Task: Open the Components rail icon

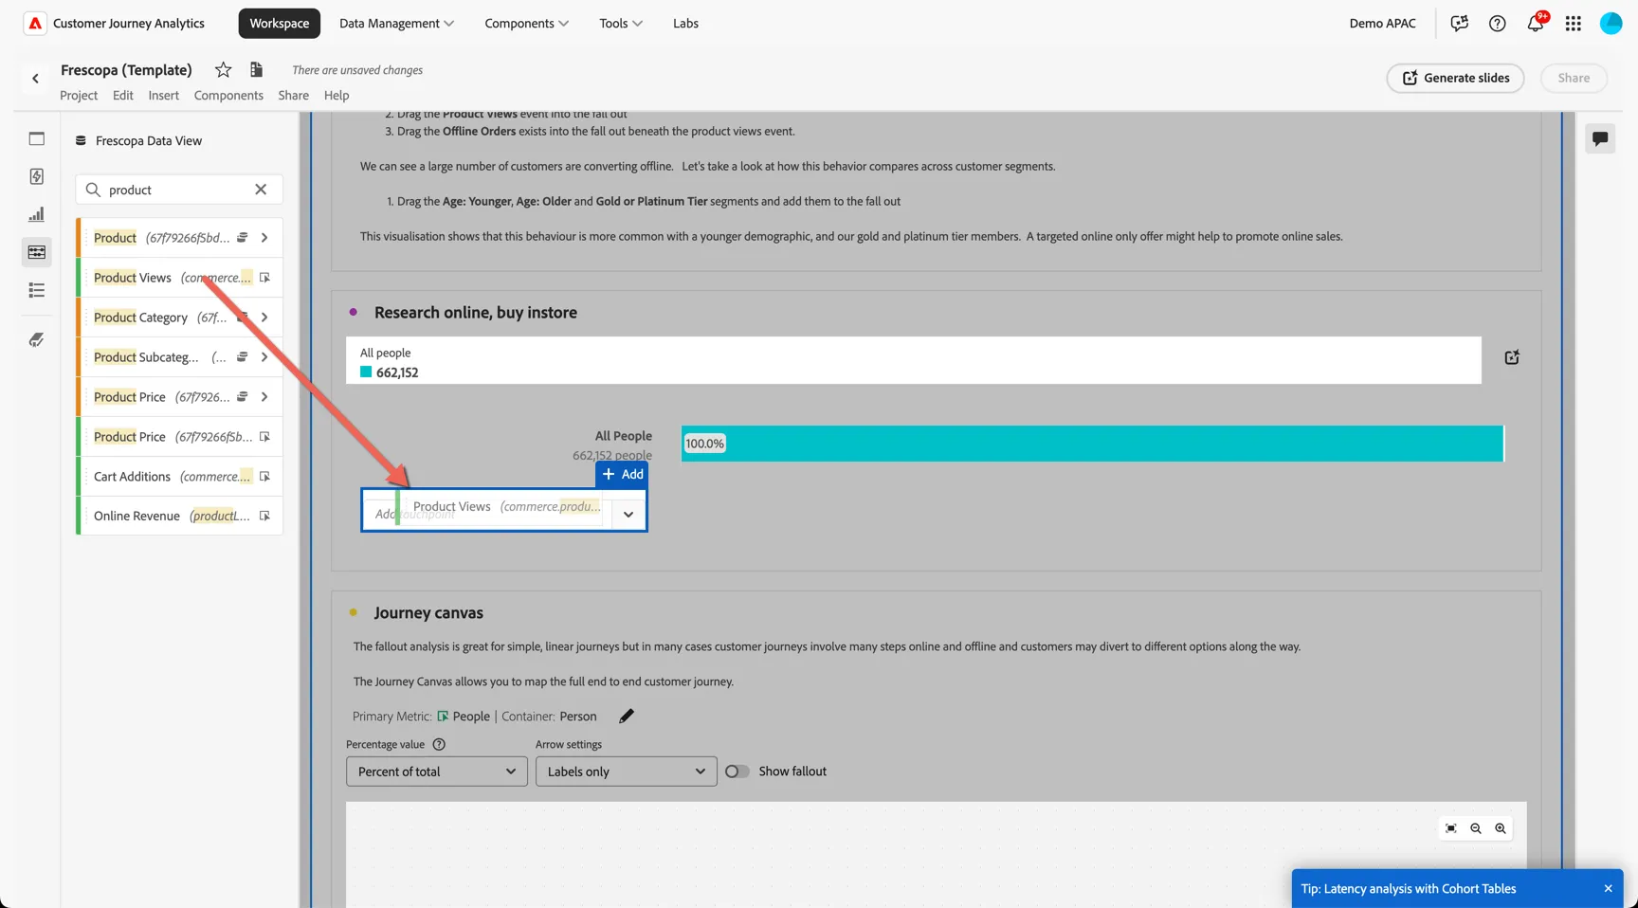Action: [x=37, y=252]
